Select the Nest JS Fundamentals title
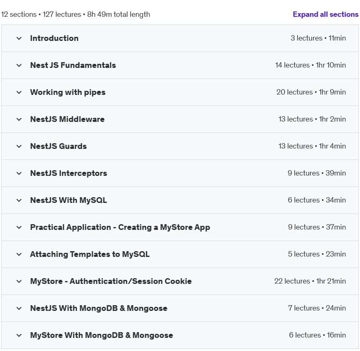This screenshot has height=351, width=360. (x=73, y=65)
